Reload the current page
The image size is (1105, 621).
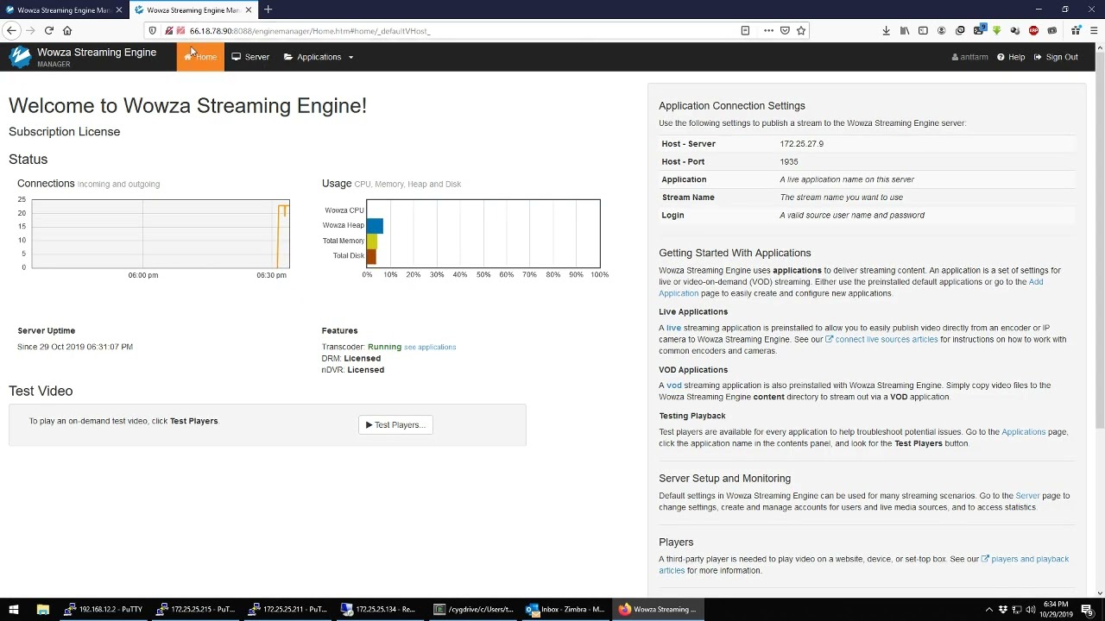49,30
